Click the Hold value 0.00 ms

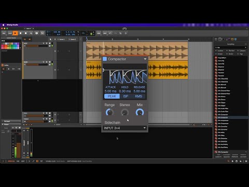click(x=125, y=91)
